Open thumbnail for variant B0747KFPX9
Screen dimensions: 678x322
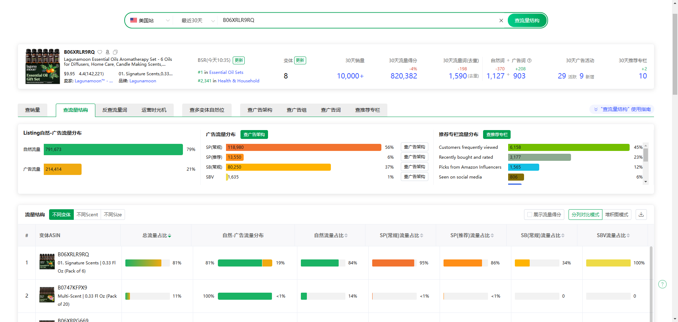coord(47,295)
